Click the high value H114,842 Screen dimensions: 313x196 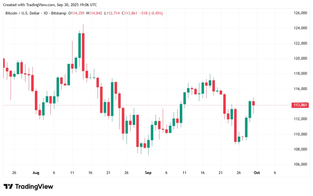click(94, 13)
